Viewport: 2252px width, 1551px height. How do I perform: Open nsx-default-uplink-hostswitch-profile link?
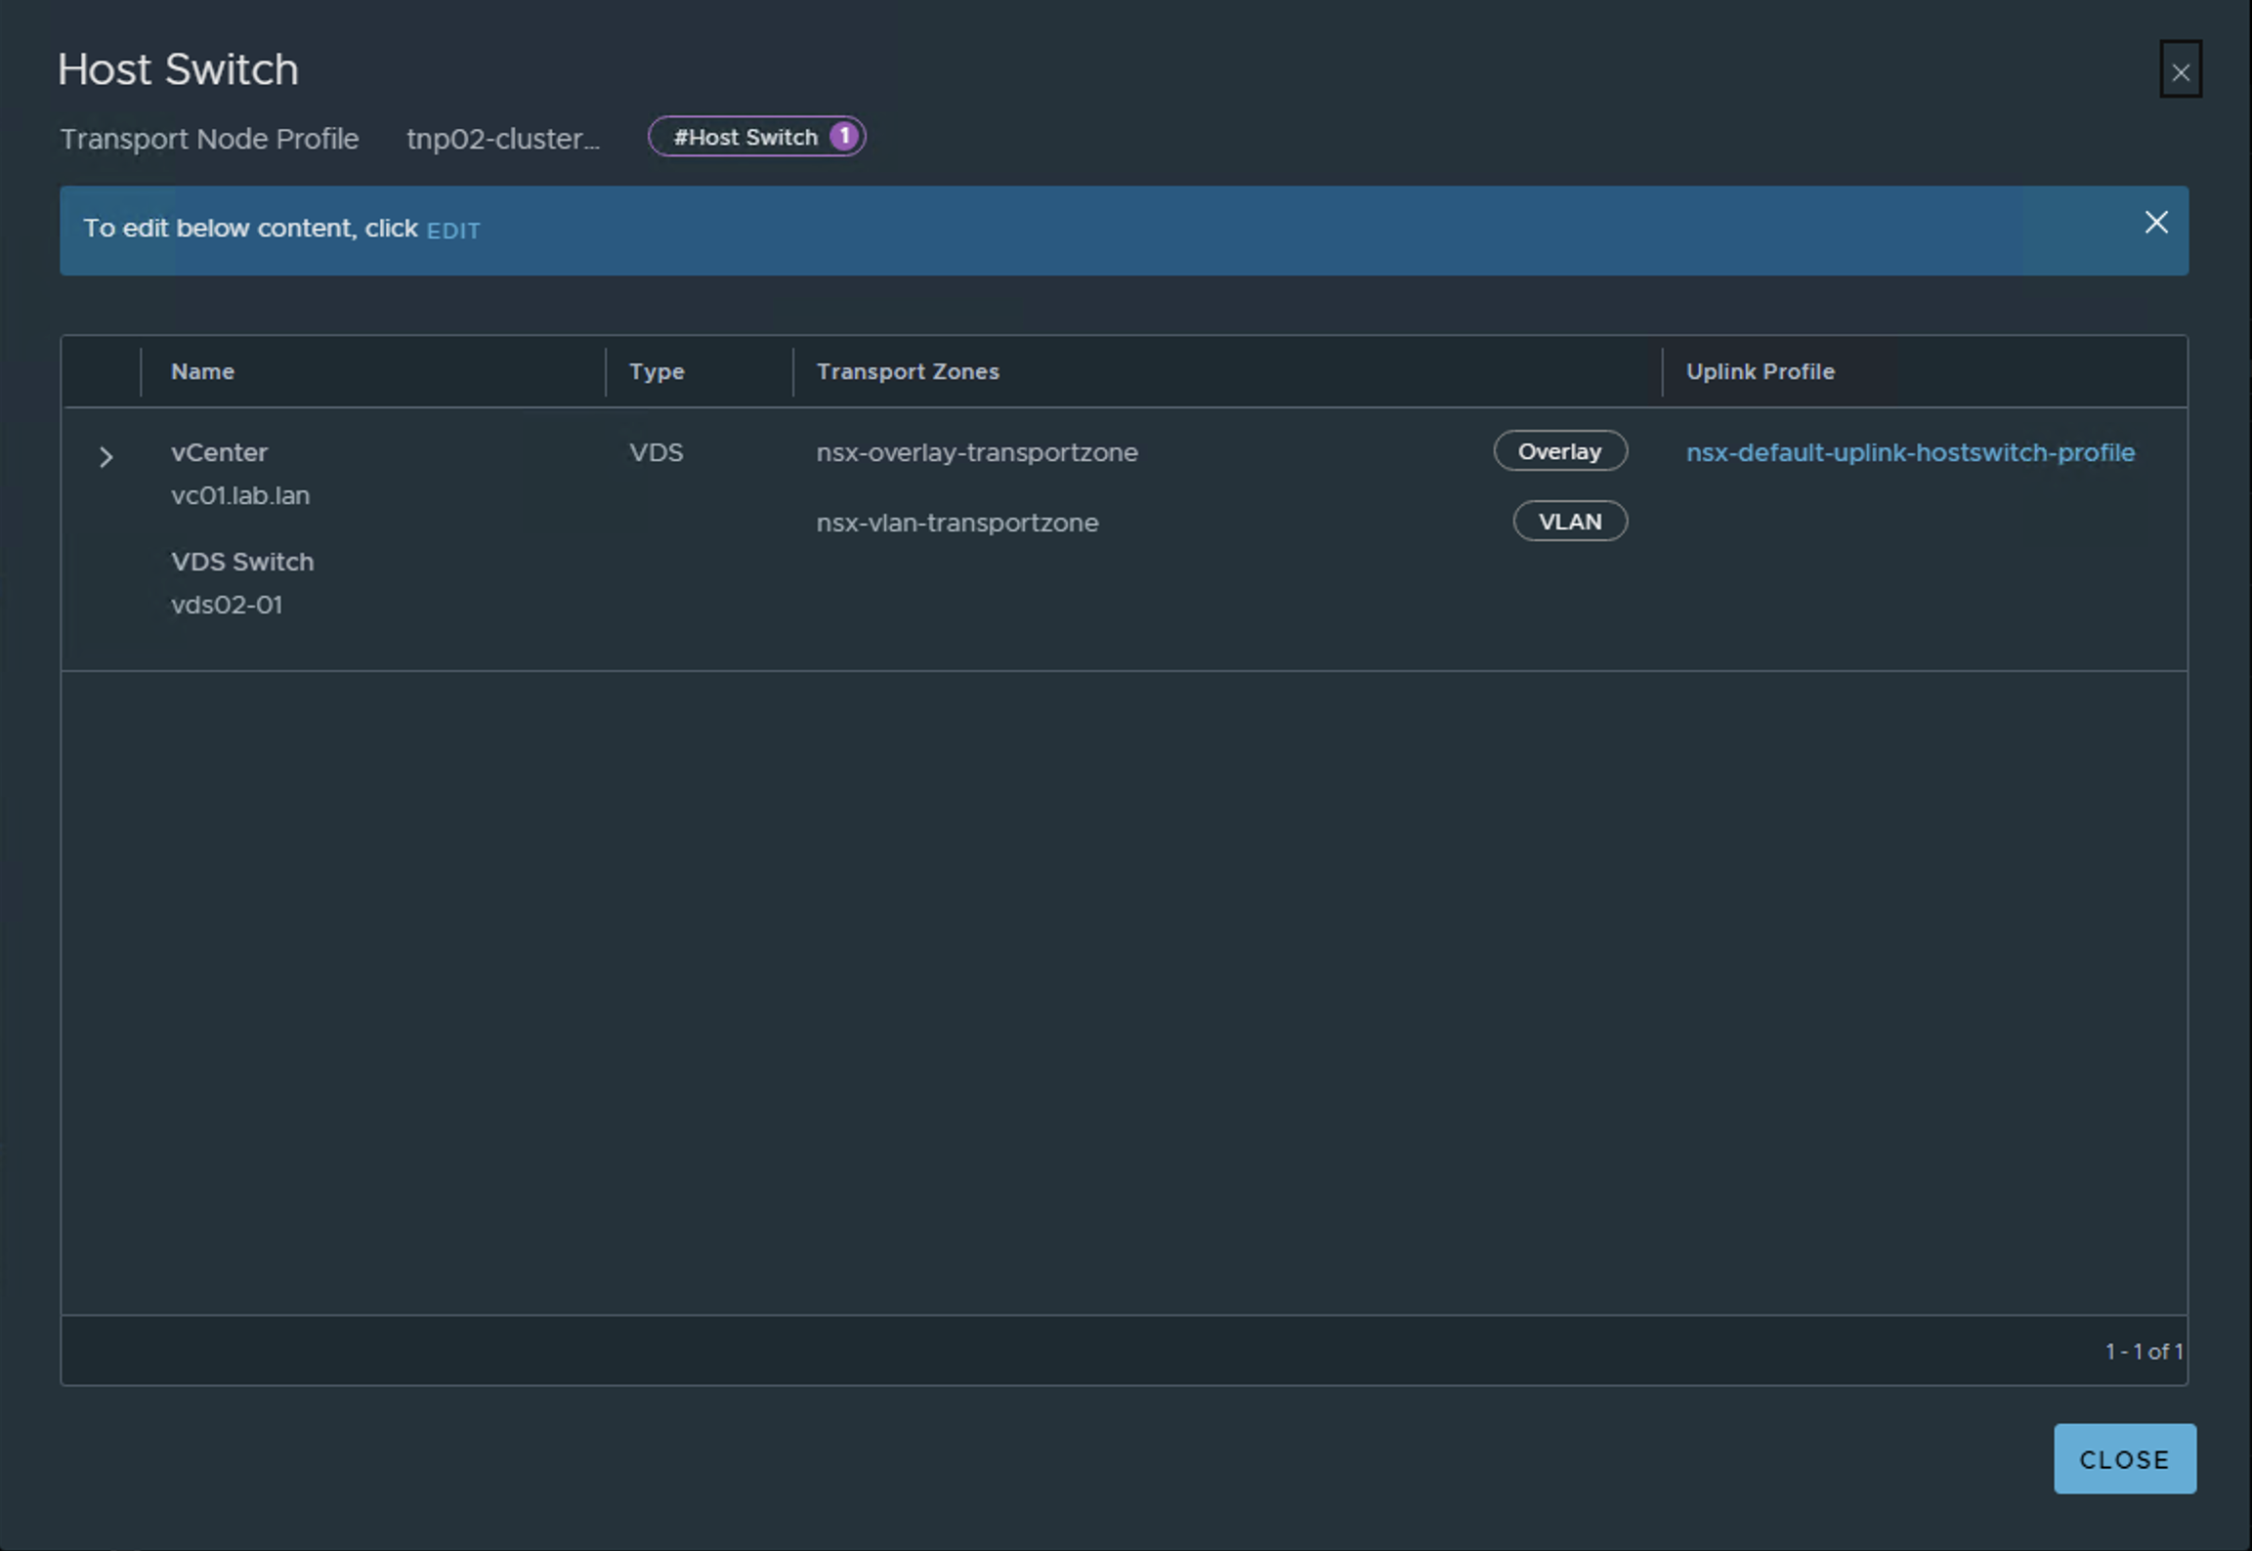pos(1909,452)
